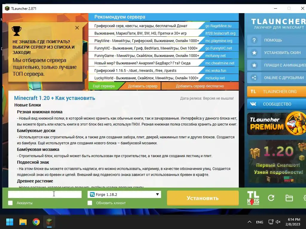The height and width of the screenshot is (229, 306).
Task: Show hidden tray icons chevron
Action: pyautogui.click(x=250, y=222)
